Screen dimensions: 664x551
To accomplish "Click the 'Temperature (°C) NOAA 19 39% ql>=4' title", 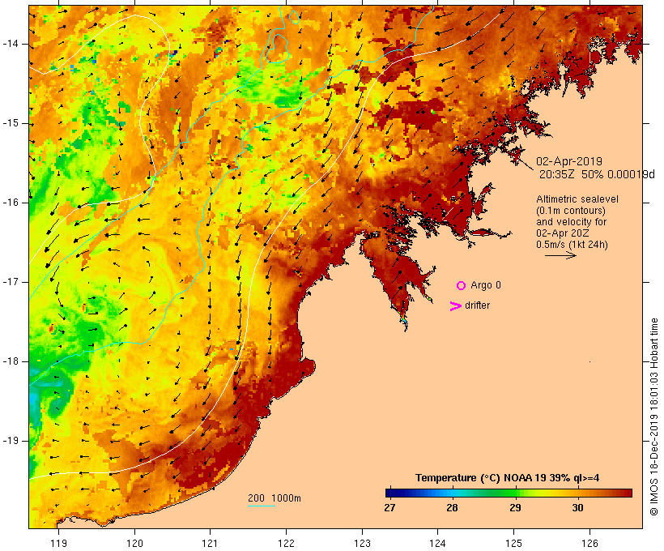I will 508,478.
